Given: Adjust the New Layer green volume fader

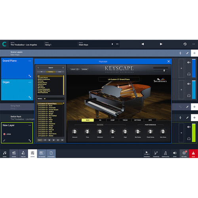Looking at the screenshot, I should 194,133.
